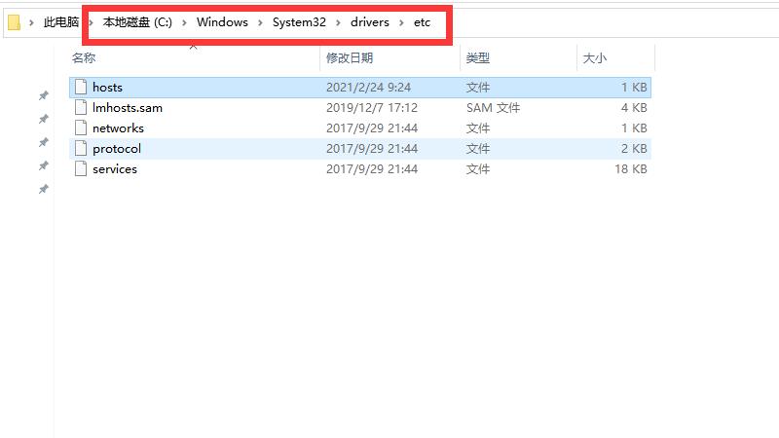The image size is (779, 438).
Task: Sort files by 名称 column header
Action: pyautogui.click(x=84, y=58)
